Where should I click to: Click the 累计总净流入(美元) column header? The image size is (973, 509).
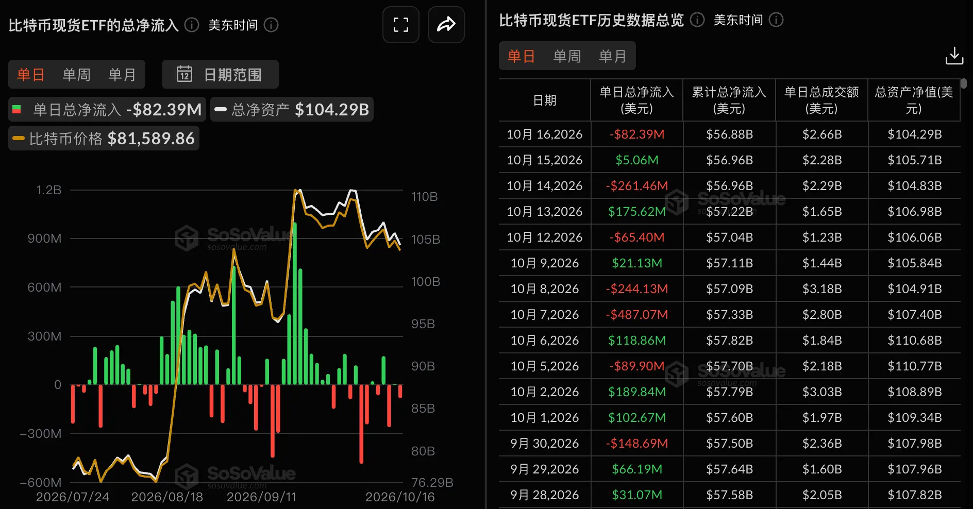point(729,100)
